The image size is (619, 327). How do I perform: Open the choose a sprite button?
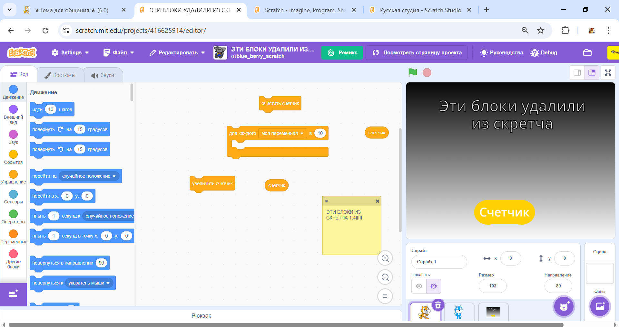(x=564, y=306)
